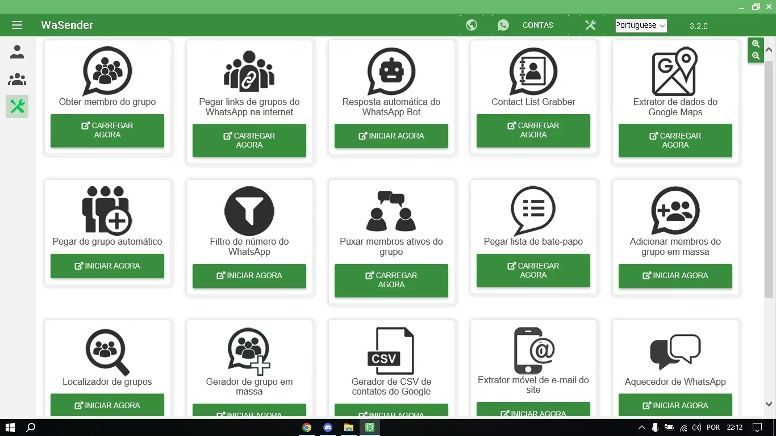The image size is (776, 436).
Task: Load Pegar links de grupos tool
Action: click(x=249, y=140)
